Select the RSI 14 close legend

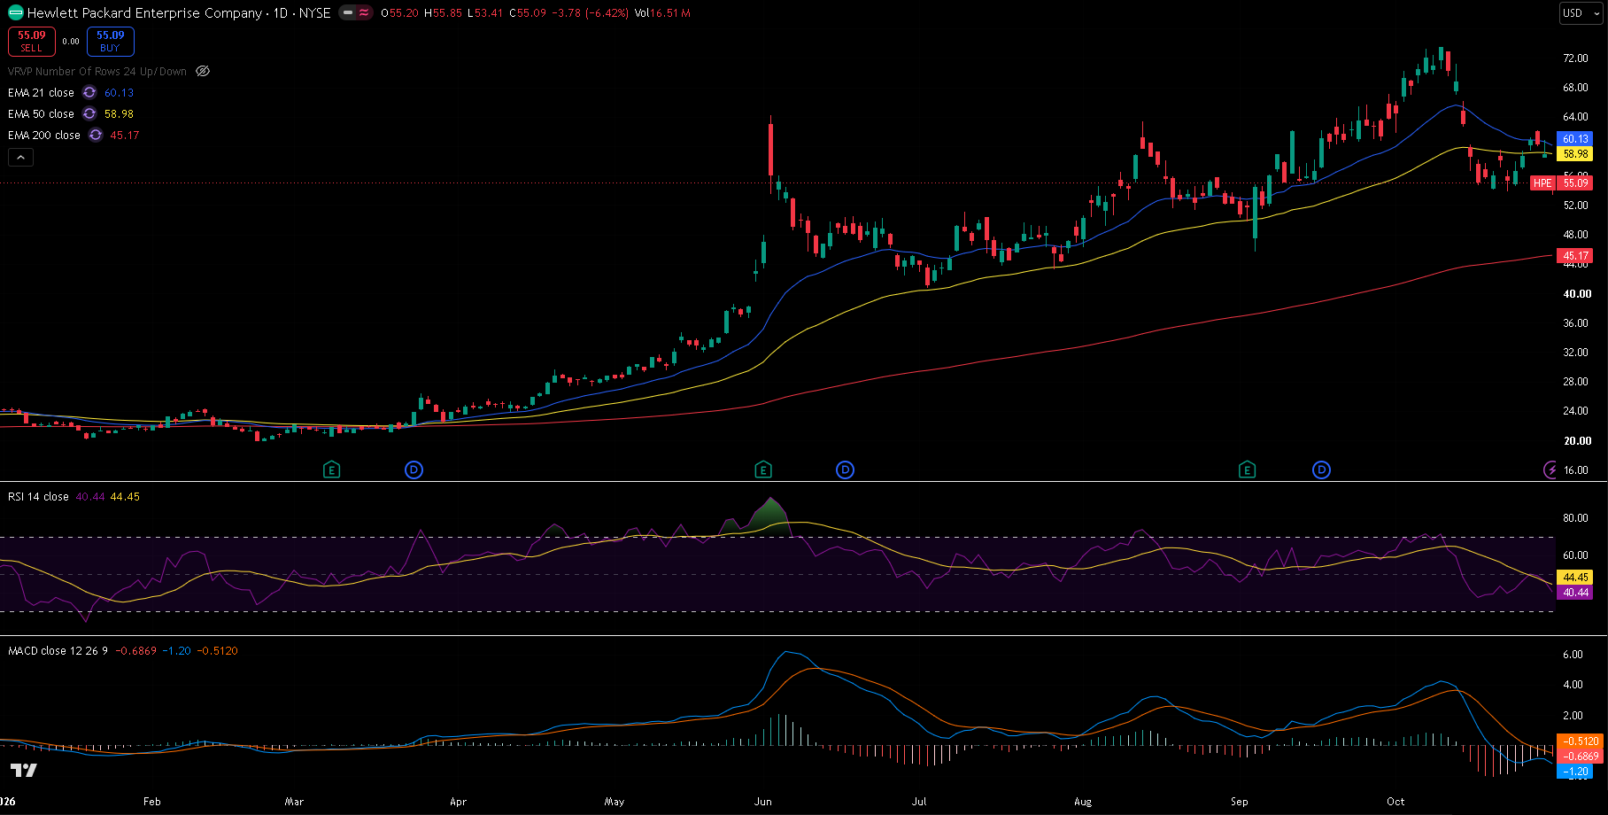coord(38,496)
